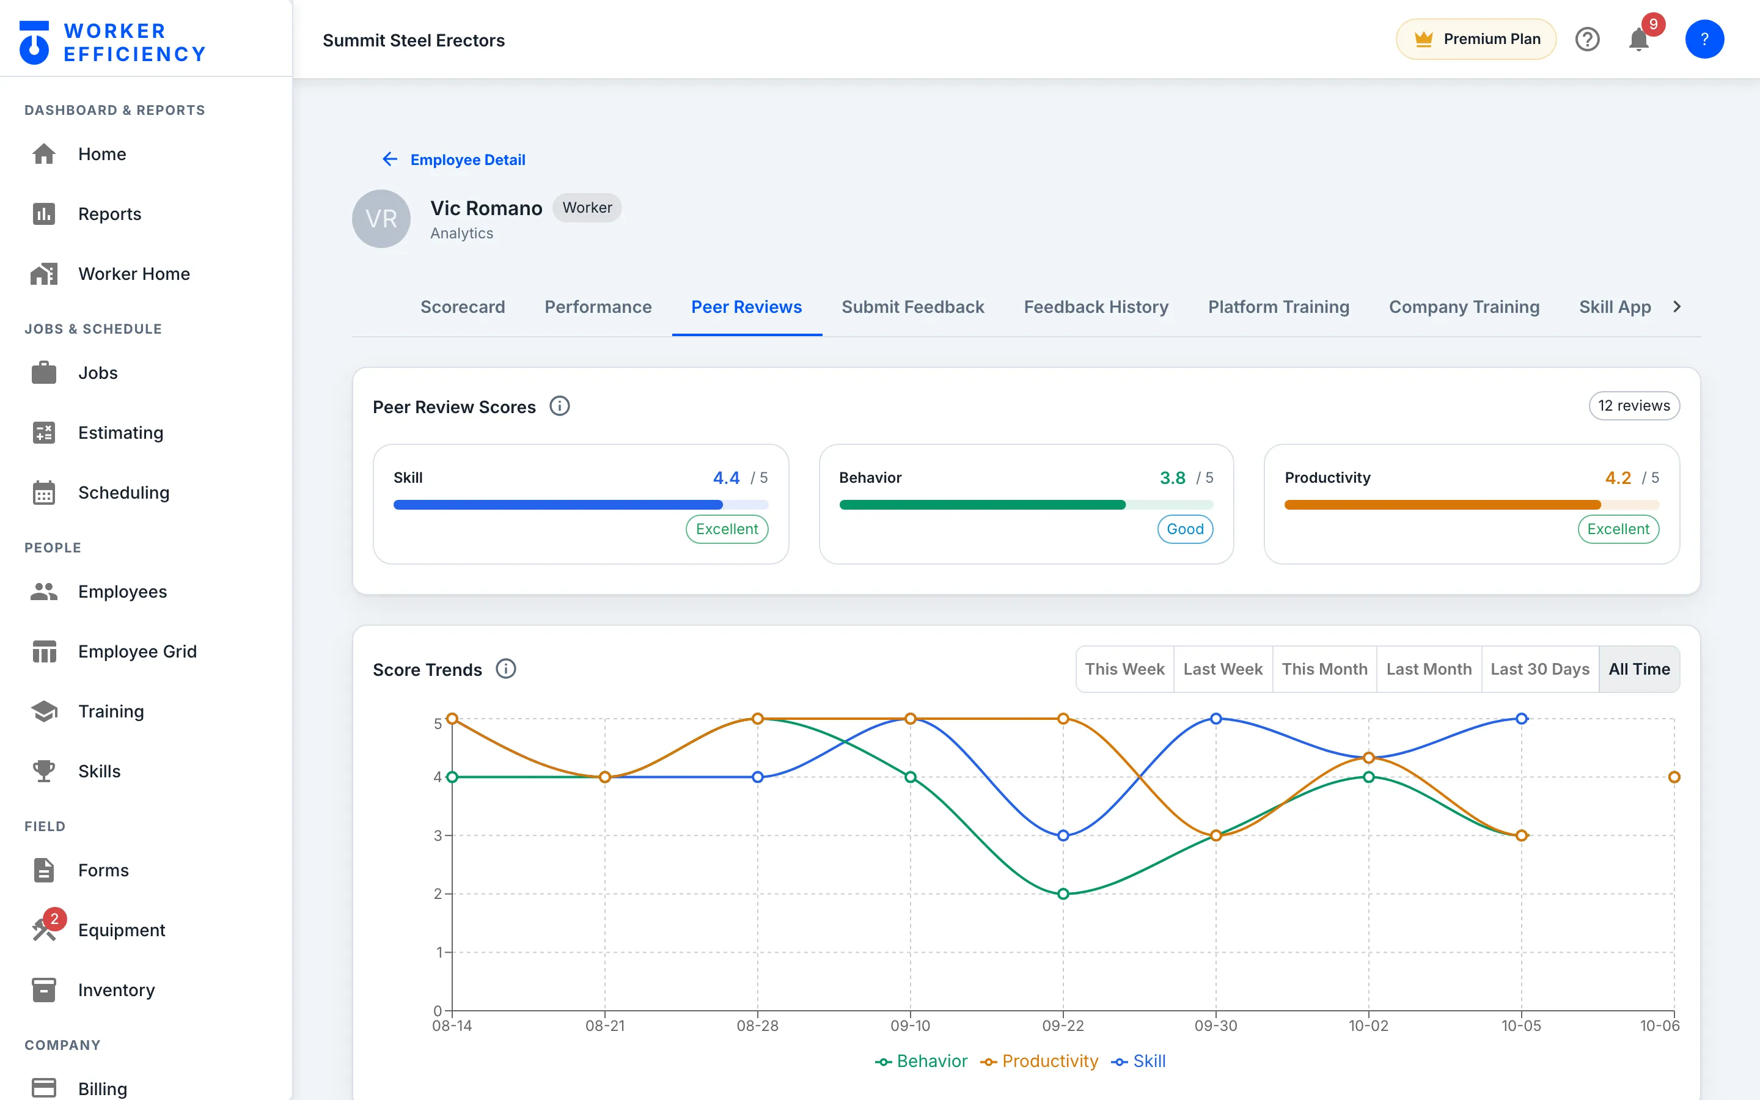
Task: Click the Jobs briefcase icon
Action: (43, 373)
